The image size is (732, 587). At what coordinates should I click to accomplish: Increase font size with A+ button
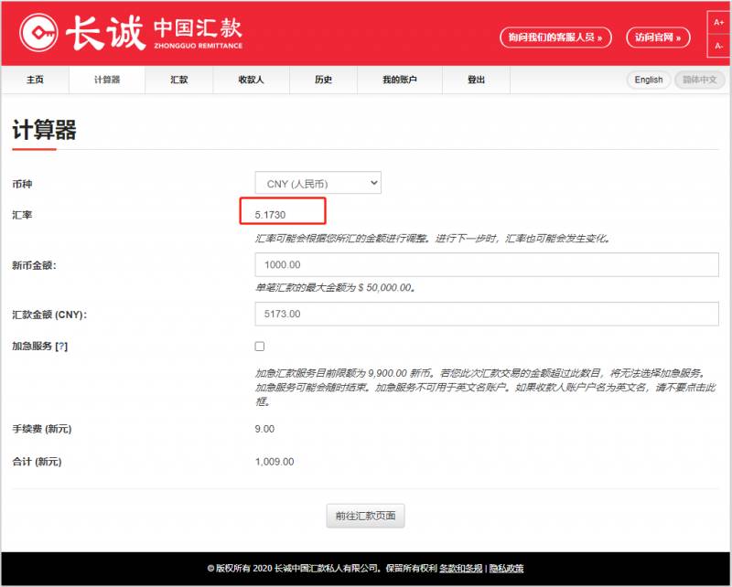[x=718, y=22]
